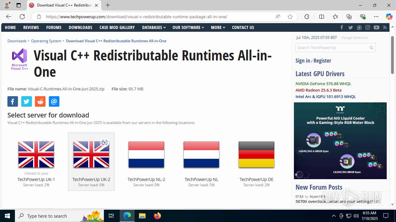
Task: Share the download on Twitter
Action: (x=27, y=101)
